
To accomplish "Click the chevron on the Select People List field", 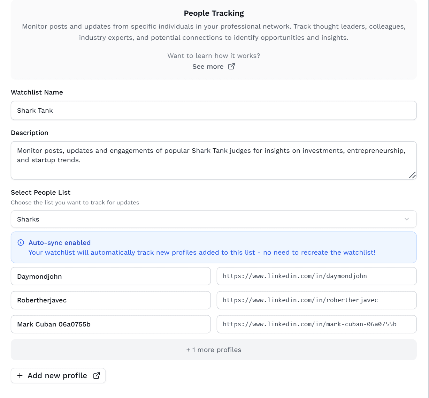I will click(406, 219).
